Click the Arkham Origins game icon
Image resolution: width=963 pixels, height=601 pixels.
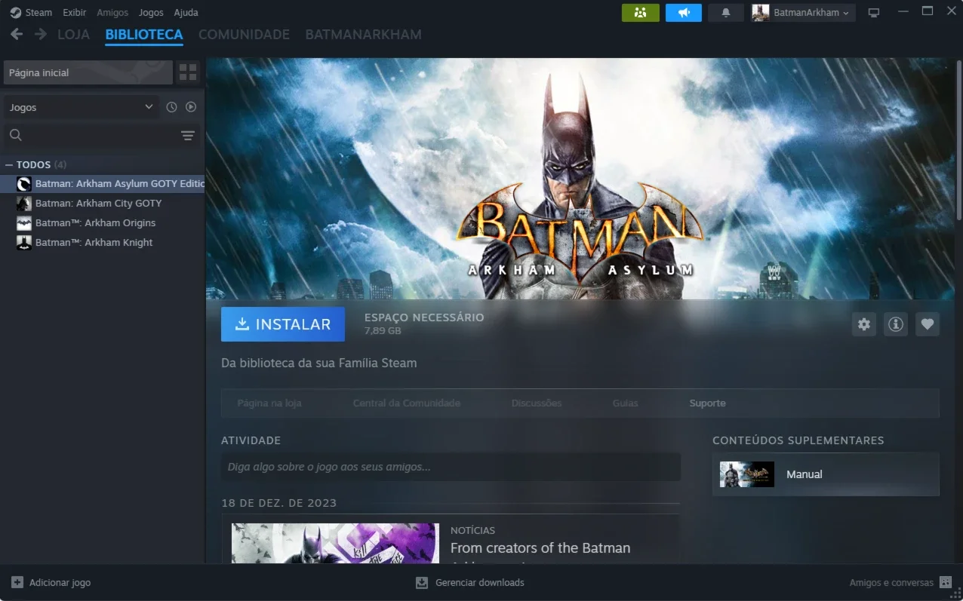[x=24, y=222]
